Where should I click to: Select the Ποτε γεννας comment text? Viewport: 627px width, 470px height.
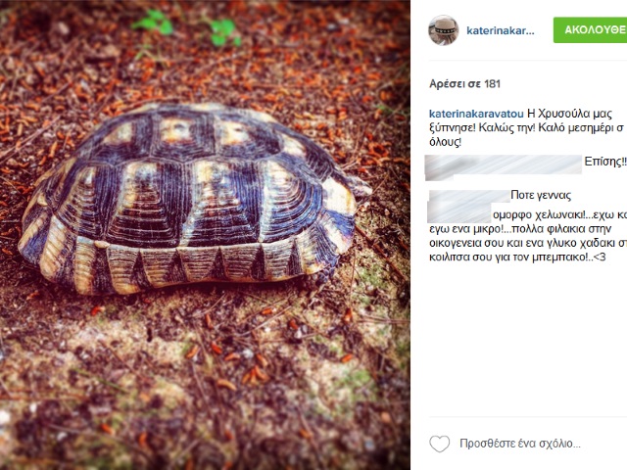[541, 196]
